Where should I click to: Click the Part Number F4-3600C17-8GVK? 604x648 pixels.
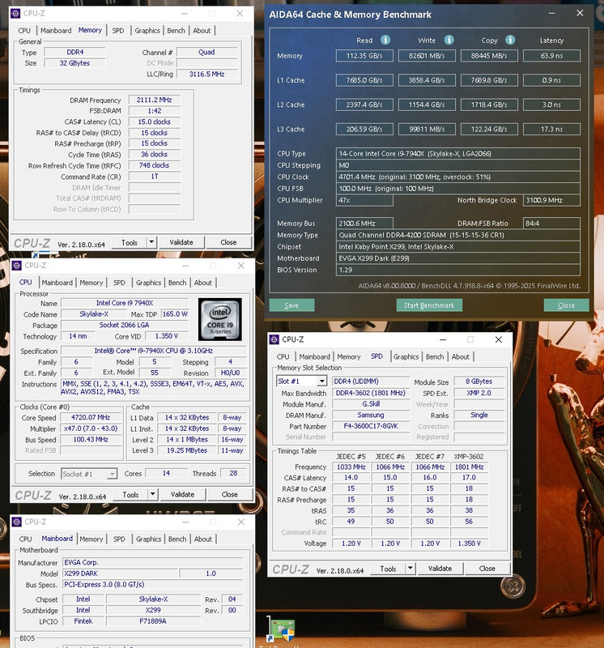coord(371,426)
